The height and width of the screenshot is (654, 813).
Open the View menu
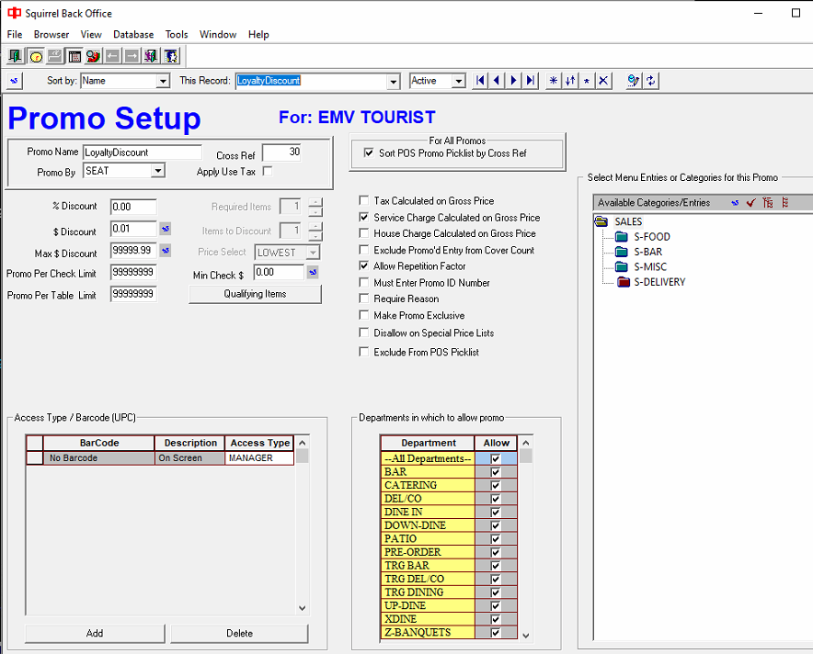[x=91, y=34]
